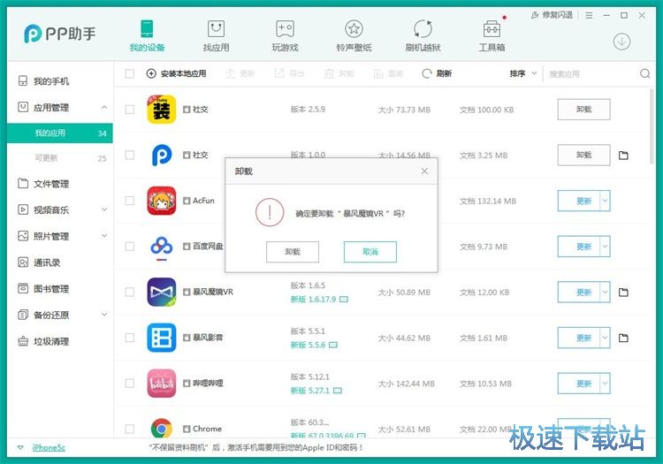Click the blue P app icon

pos(162,155)
